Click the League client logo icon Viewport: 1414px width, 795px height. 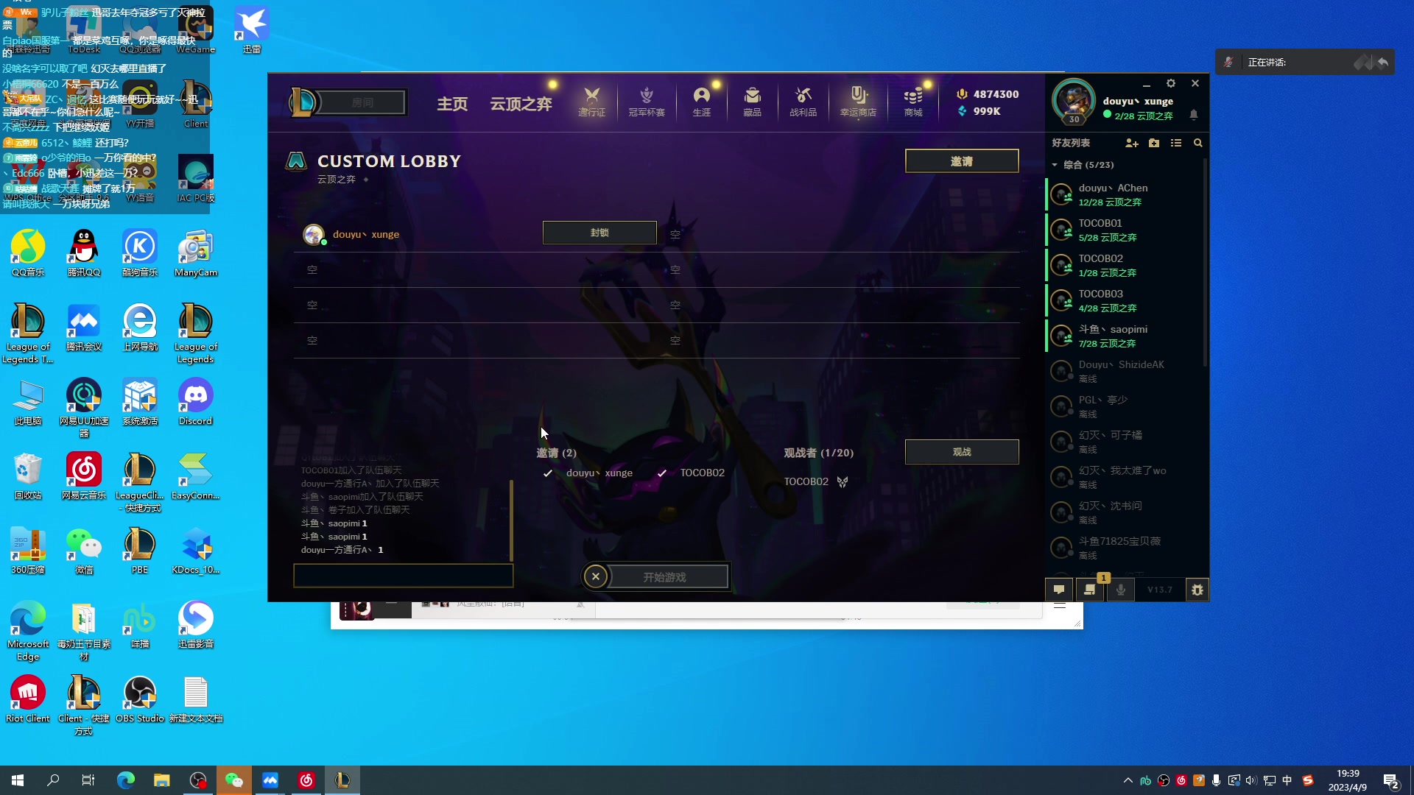[303, 102]
